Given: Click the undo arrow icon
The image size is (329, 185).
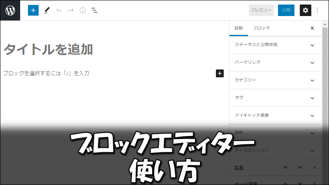Looking at the screenshot, I should coord(59,10).
